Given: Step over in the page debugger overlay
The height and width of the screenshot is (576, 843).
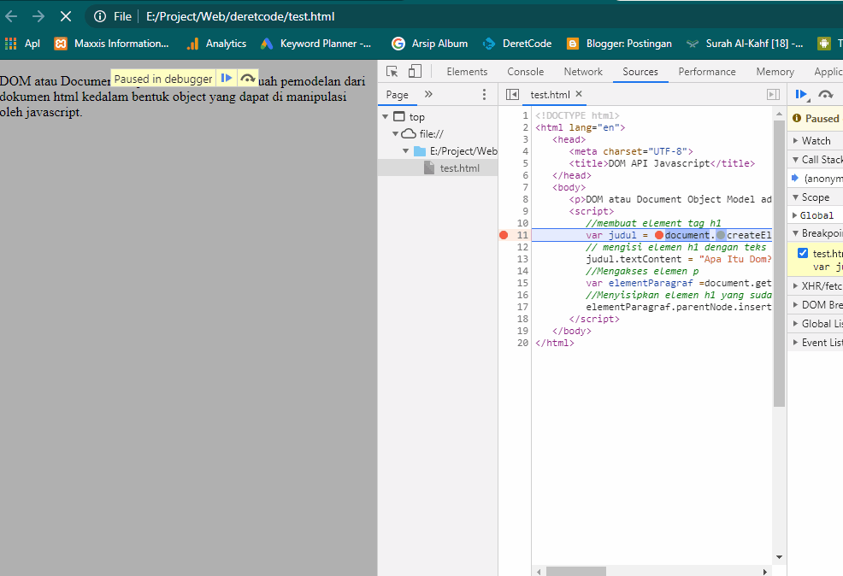Looking at the screenshot, I should (x=247, y=79).
